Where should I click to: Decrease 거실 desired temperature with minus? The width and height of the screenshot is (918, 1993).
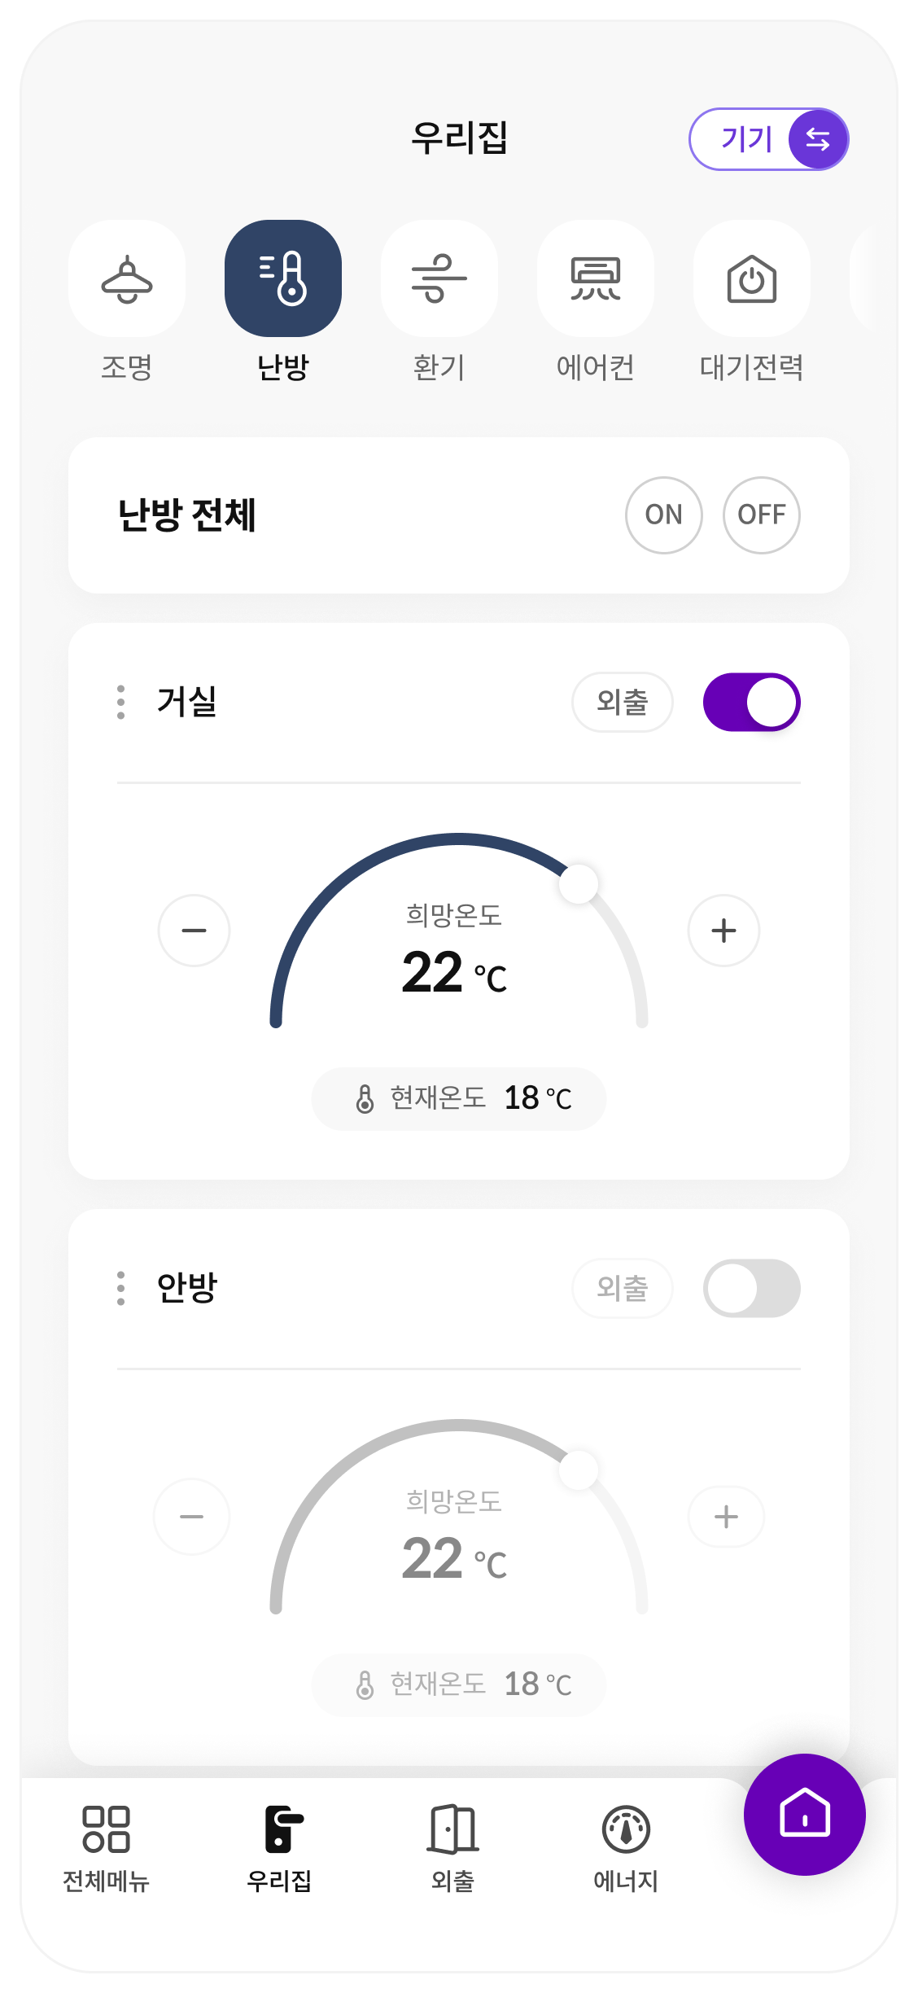pyautogui.click(x=194, y=931)
